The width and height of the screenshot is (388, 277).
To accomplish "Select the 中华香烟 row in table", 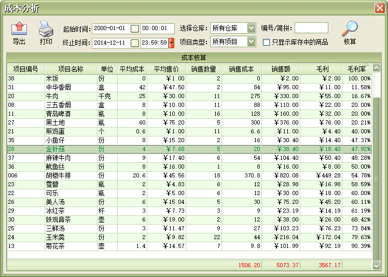I will [71, 87].
